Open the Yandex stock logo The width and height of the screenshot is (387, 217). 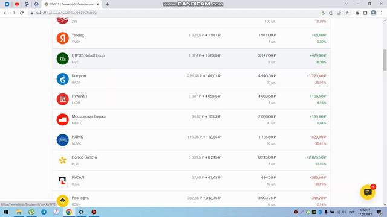[x=62, y=38]
